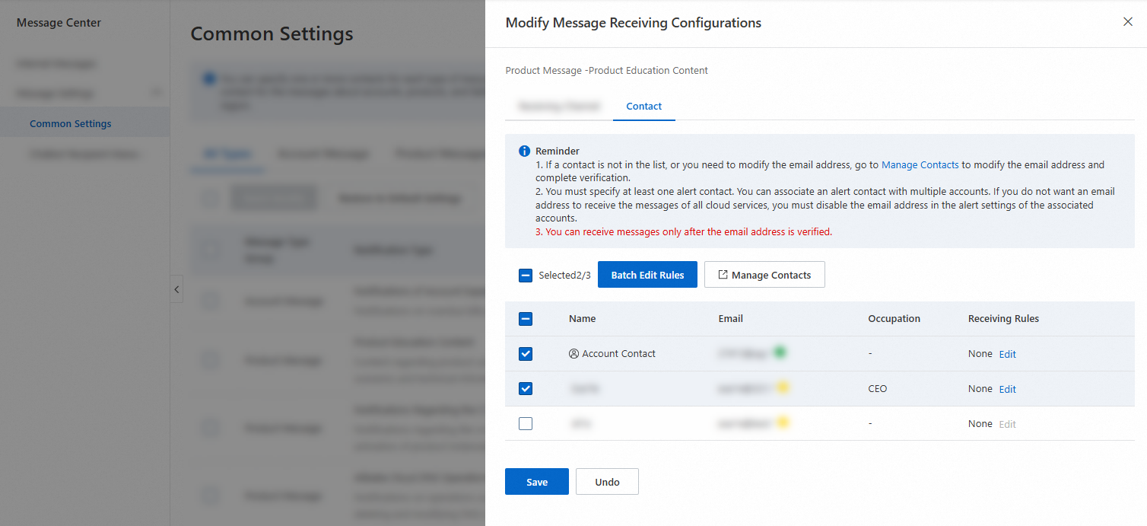Toggle the Selected 2/3 checkbox

[x=526, y=276]
